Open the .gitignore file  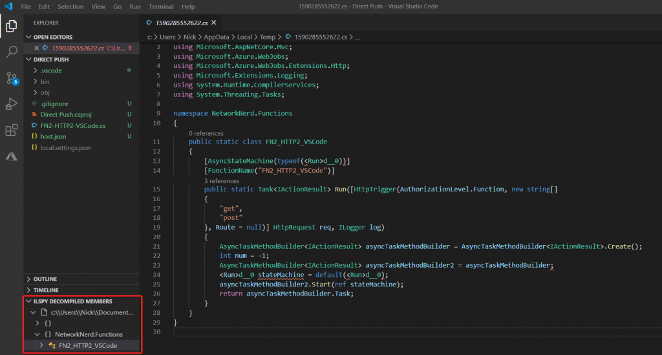[54, 103]
